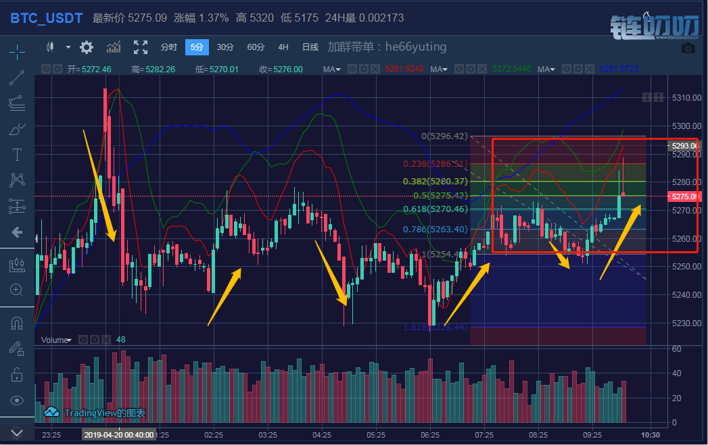Open settings for the red MA indicator
Screen dimensions: 708x445
tap(364, 69)
